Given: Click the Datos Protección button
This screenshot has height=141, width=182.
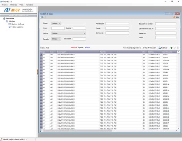Looking at the screenshot, I should pyautogui.click(x=150, y=48).
